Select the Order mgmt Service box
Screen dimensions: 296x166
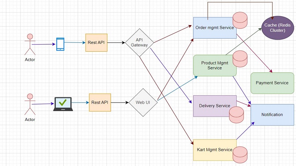click(215, 28)
